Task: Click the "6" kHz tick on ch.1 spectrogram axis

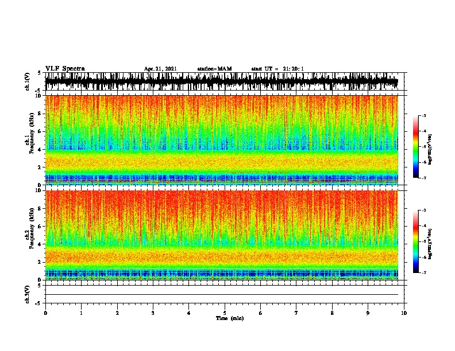Action: tap(40, 131)
